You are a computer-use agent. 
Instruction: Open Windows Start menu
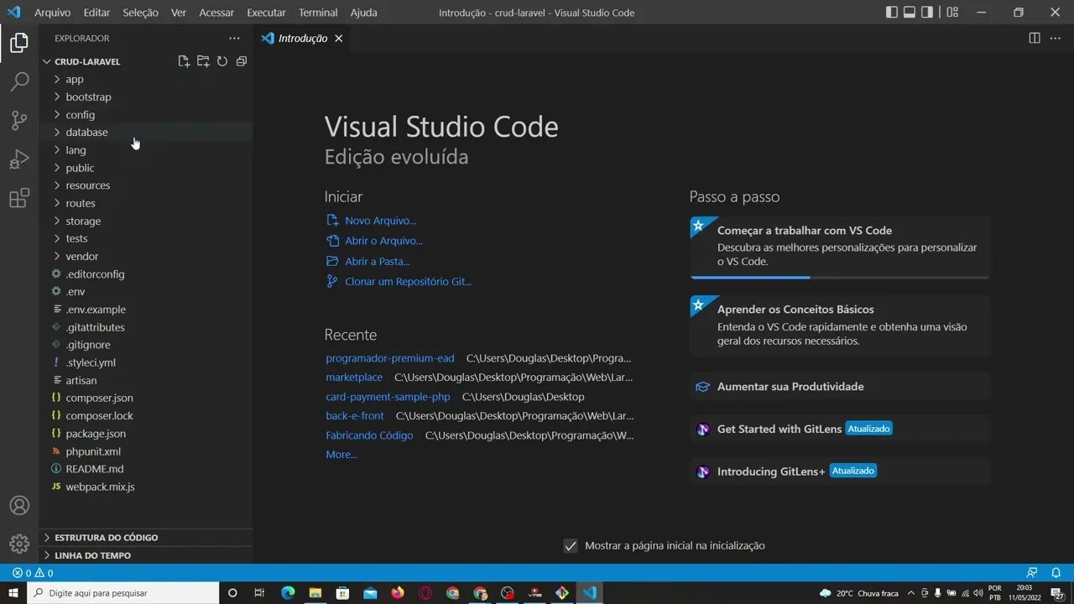[13, 593]
